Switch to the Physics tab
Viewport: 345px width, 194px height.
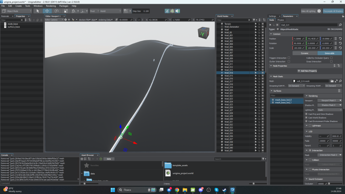click(x=280, y=20)
